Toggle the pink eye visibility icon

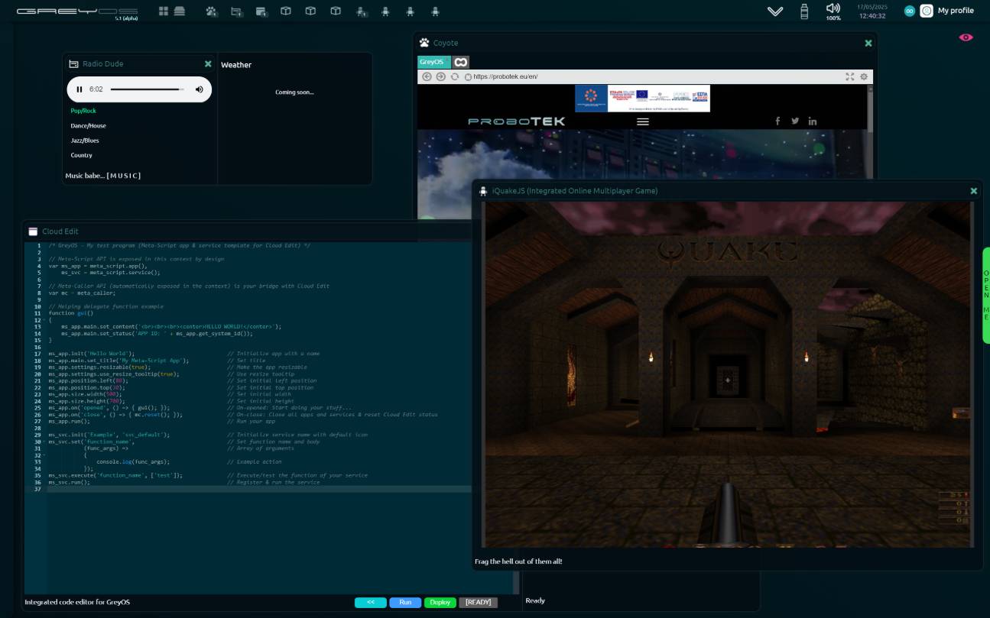[966, 37]
